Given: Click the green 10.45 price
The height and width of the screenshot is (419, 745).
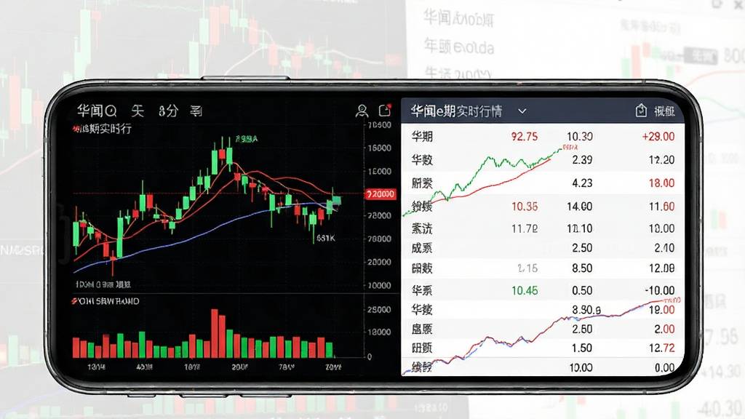Looking at the screenshot, I should [x=525, y=290].
